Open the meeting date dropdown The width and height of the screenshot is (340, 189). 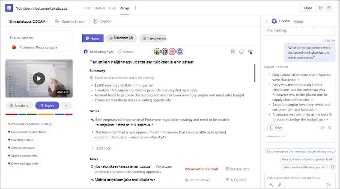(x=27, y=21)
